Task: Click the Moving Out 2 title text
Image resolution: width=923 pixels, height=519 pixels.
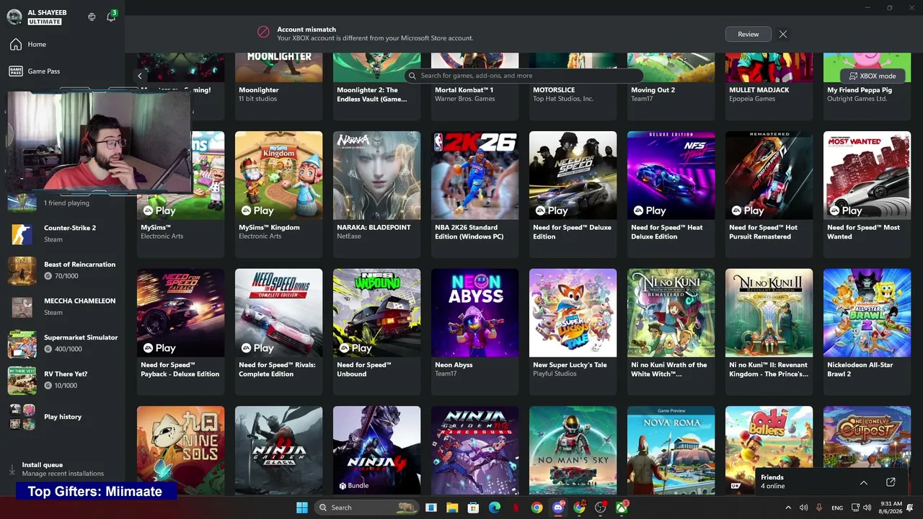Action: pyautogui.click(x=653, y=90)
